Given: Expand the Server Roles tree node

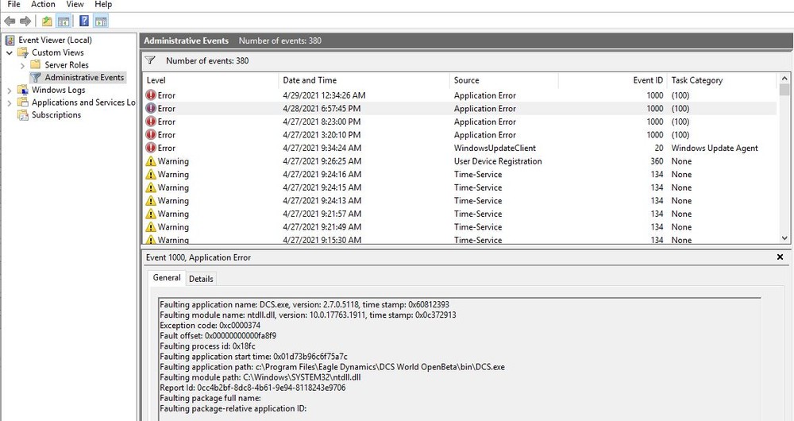Looking at the screenshot, I should click(x=22, y=65).
